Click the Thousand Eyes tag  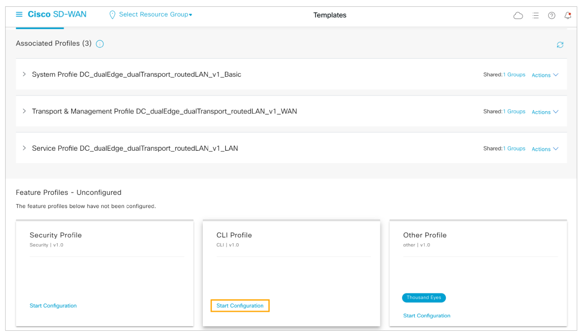pos(423,298)
